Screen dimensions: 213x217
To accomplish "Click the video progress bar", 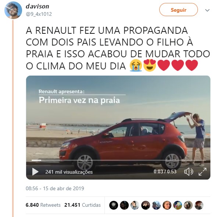I will pyautogui.click(x=118, y=160).
